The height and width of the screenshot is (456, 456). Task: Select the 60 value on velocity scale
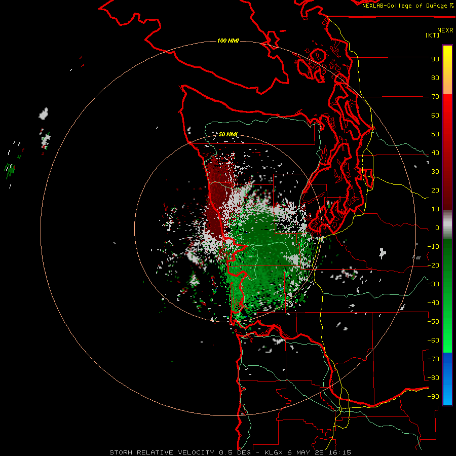click(x=435, y=115)
